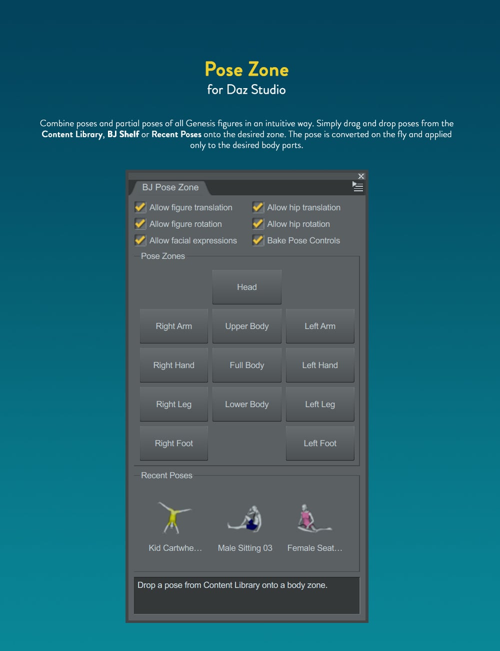Select the Male Sitting 03 pose thumbnail
Viewport: 500px width, 651px height.
[245, 519]
